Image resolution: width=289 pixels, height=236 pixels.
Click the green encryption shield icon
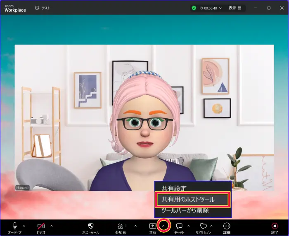click(x=194, y=8)
